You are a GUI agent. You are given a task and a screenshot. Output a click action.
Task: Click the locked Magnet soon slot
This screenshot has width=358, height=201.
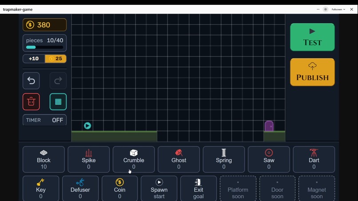coord(317,189)
